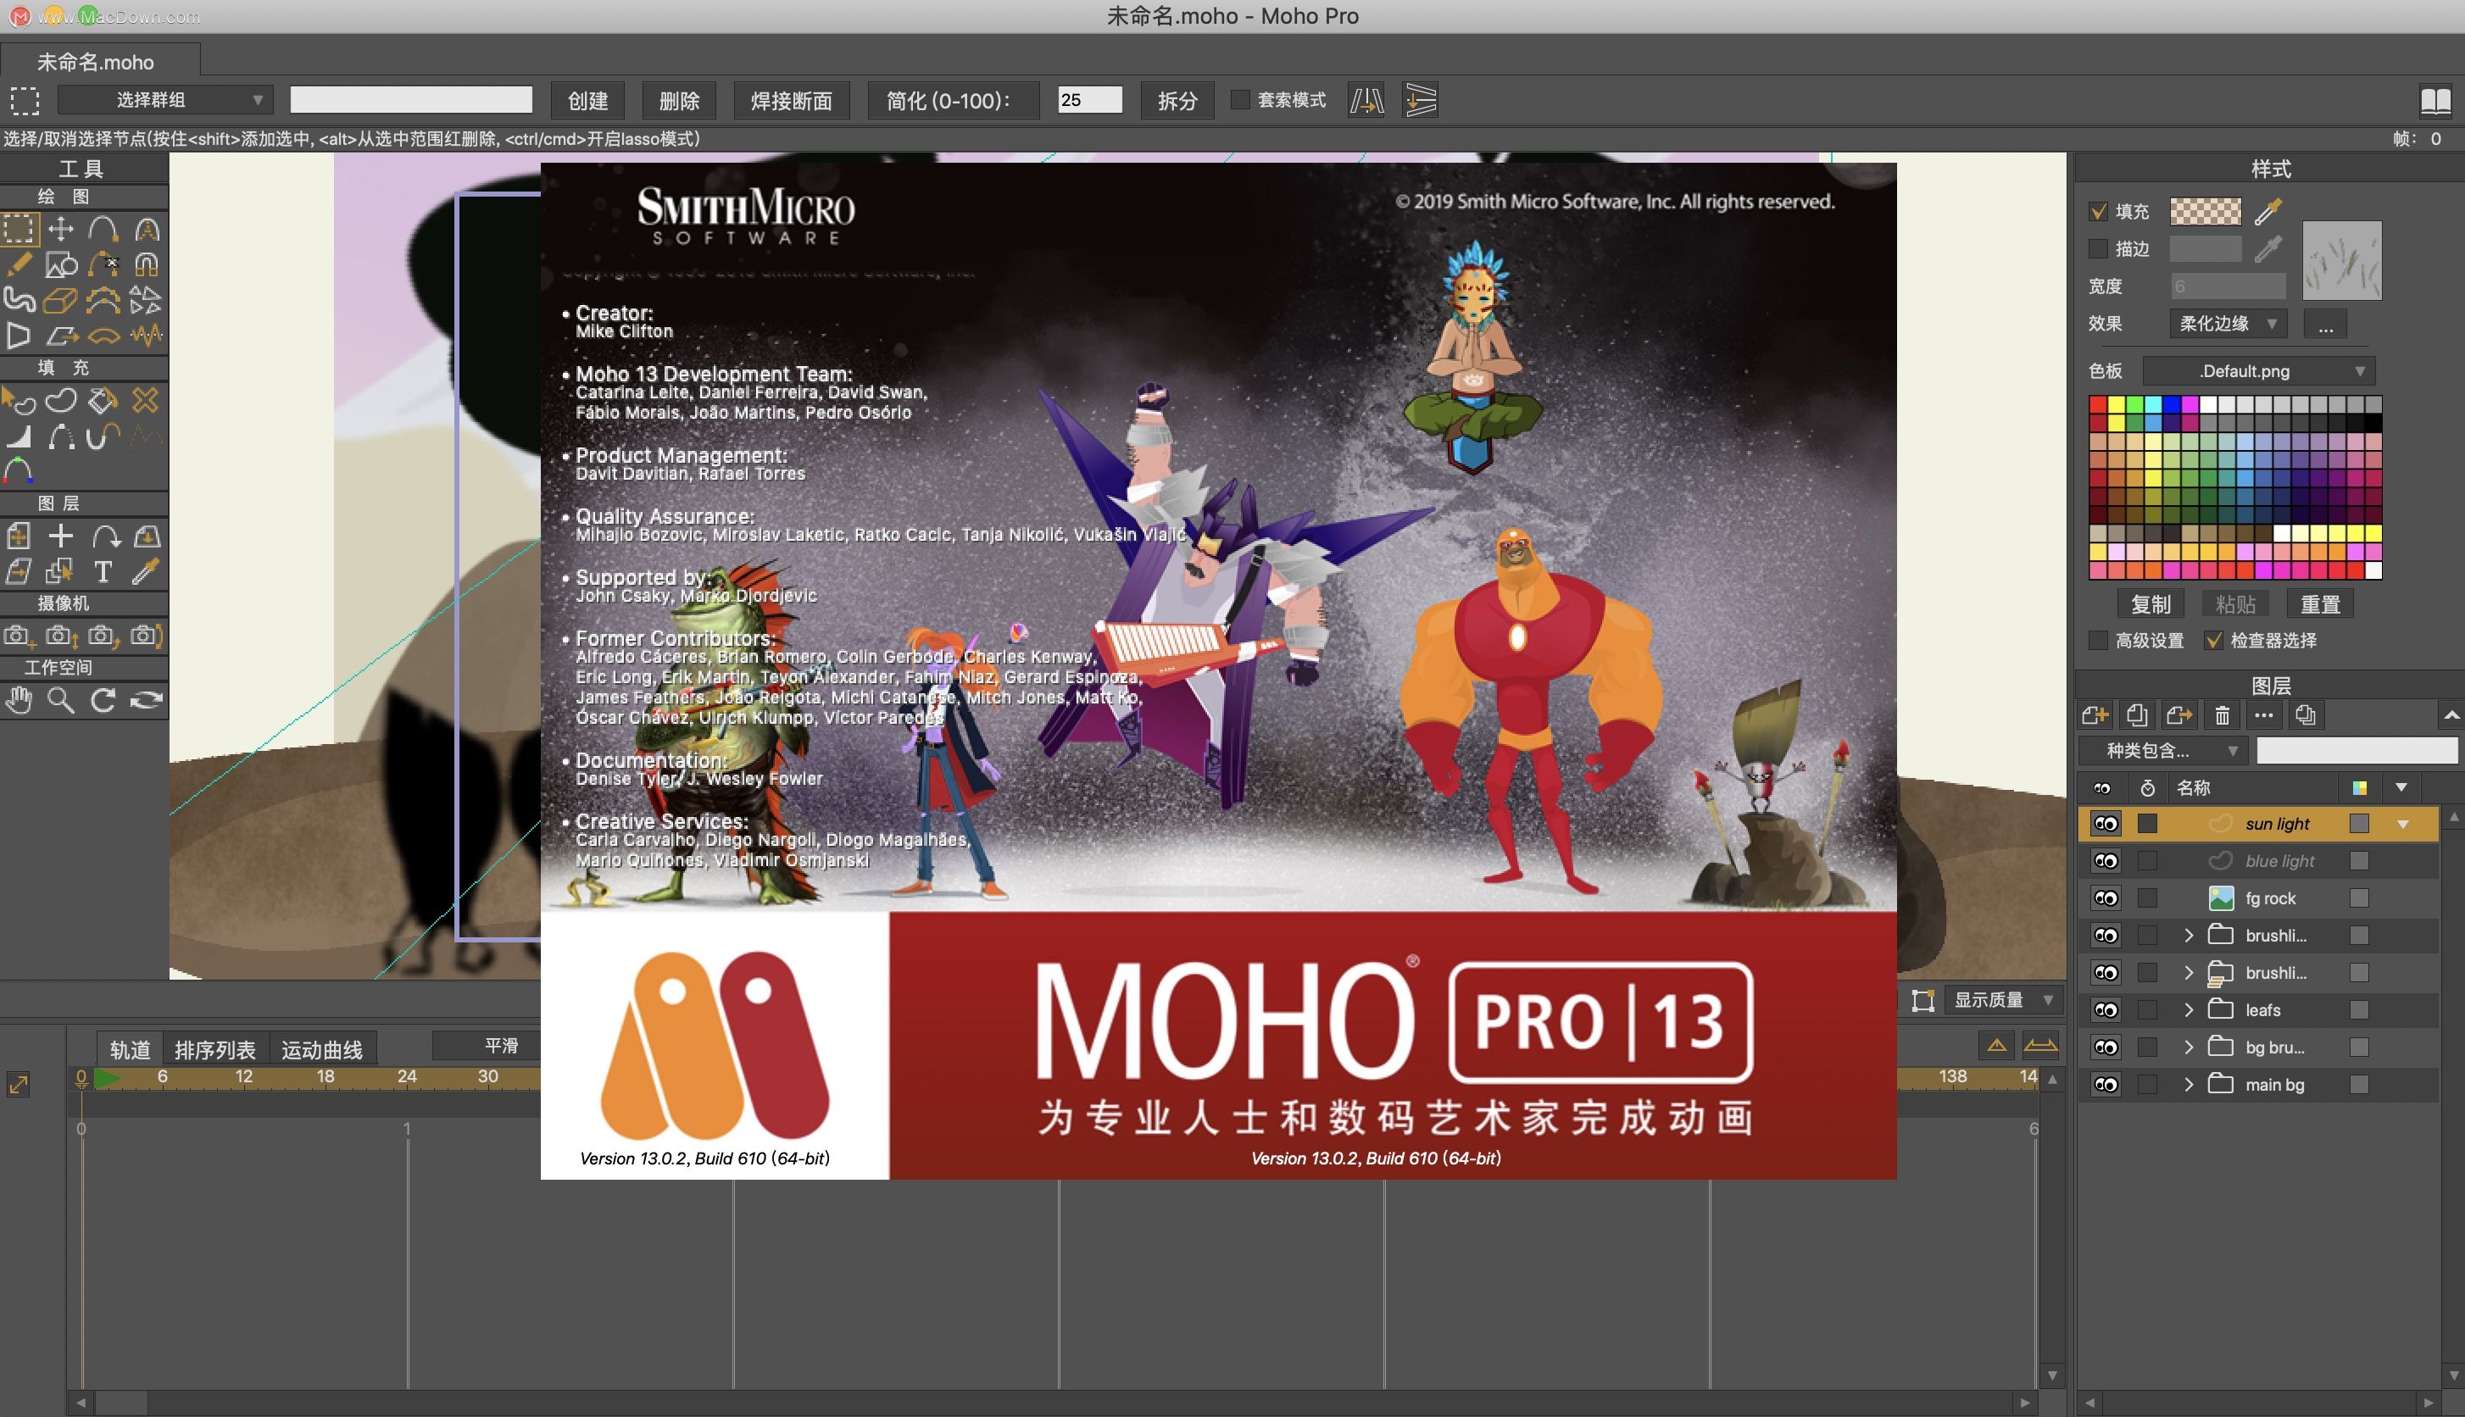Image resolution: width=2465 pixels, height=1417 pixels.
Task: Expand the bg bru... group layer
Action: pos(2189,1047)
